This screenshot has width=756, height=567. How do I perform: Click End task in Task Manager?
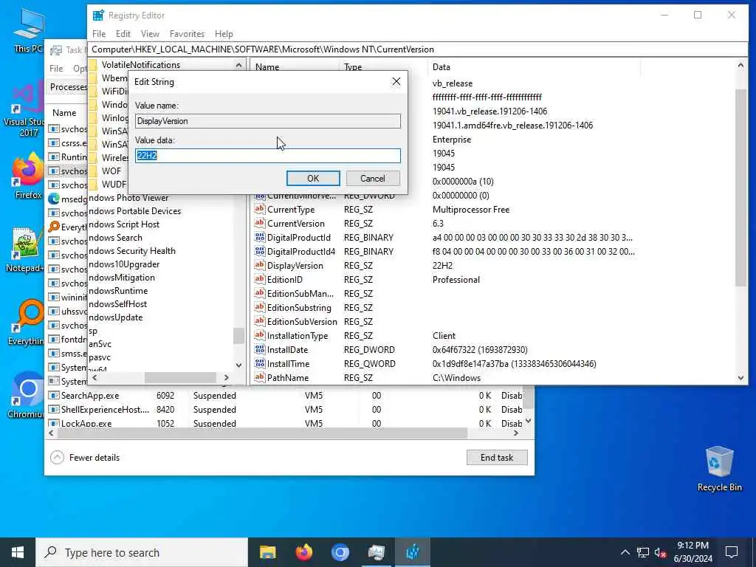497,458
